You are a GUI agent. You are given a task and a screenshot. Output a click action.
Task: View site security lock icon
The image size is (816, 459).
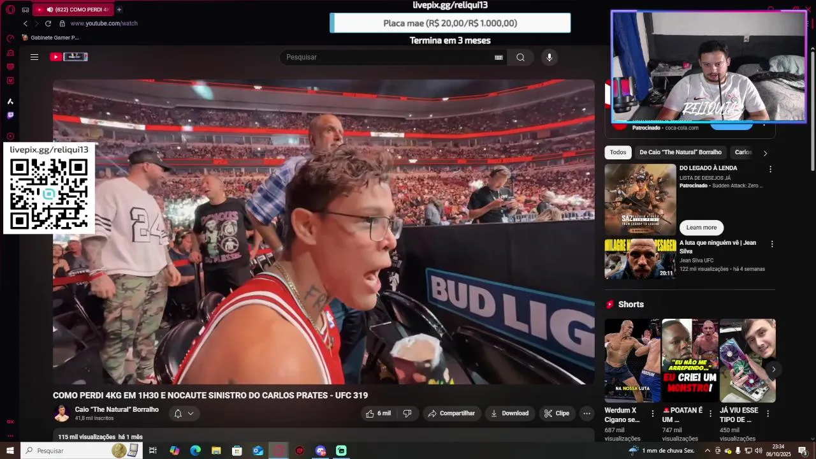point(62,24)
